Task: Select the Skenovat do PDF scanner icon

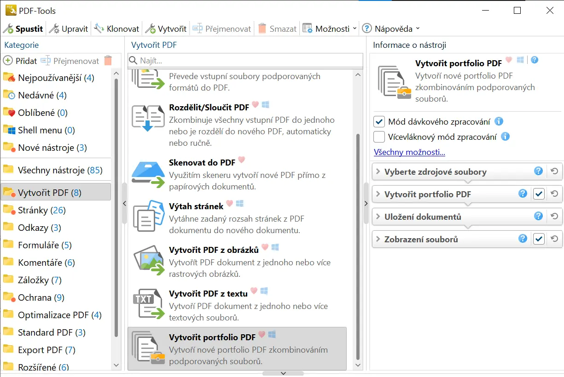Action: (148, 174)
